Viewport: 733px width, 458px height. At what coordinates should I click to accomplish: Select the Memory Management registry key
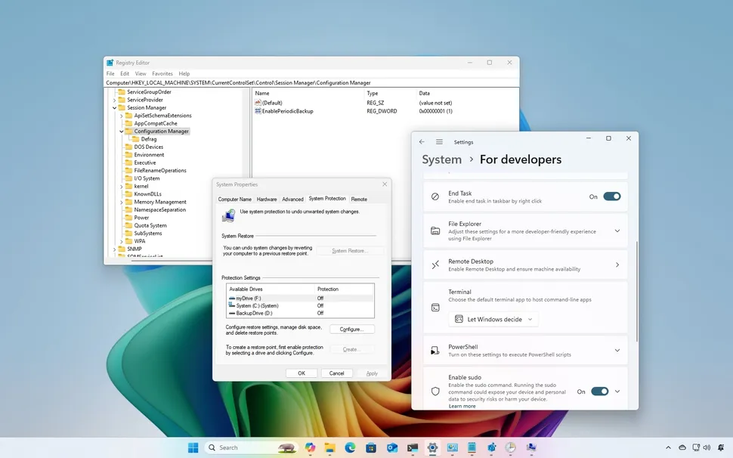160,202
